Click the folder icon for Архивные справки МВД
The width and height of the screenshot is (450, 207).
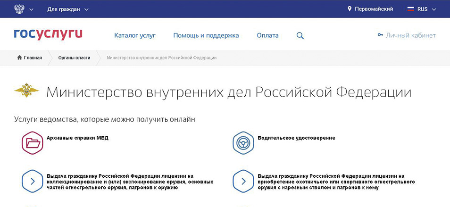(33, 143)
